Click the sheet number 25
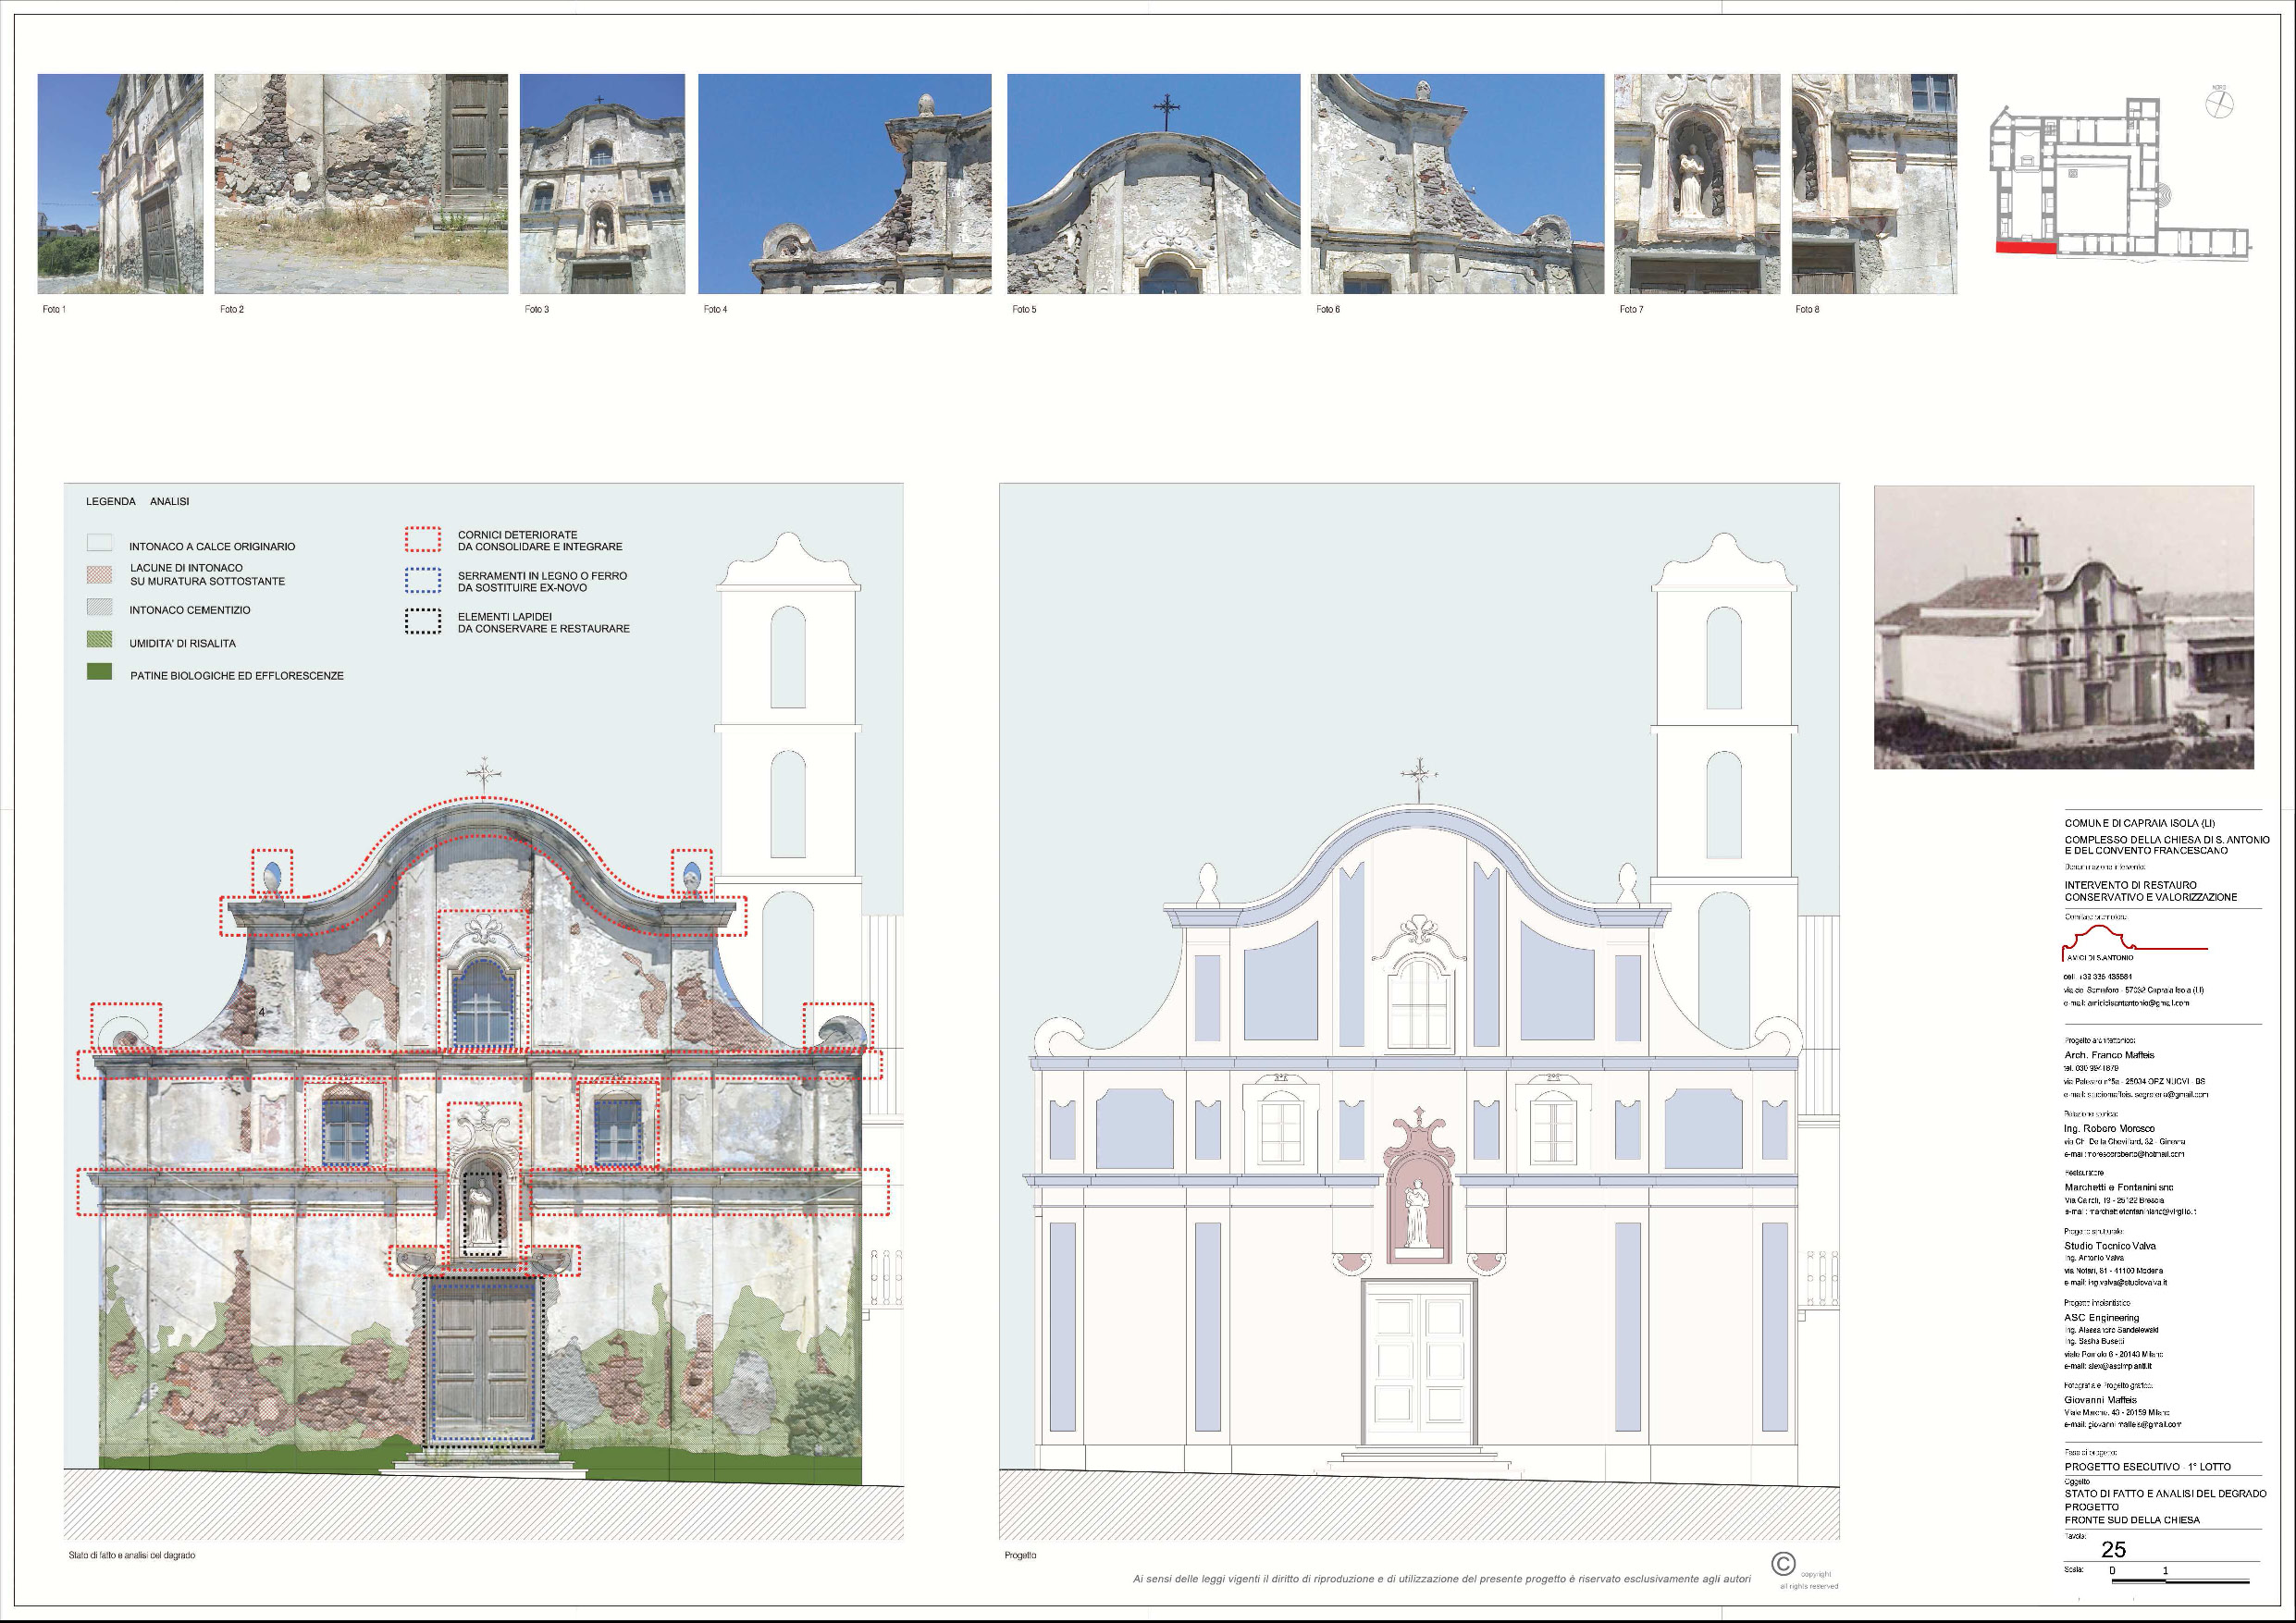The height and width of the screenshot is (1623, 2296). pyautogui.click(x=2113, y=1549)
